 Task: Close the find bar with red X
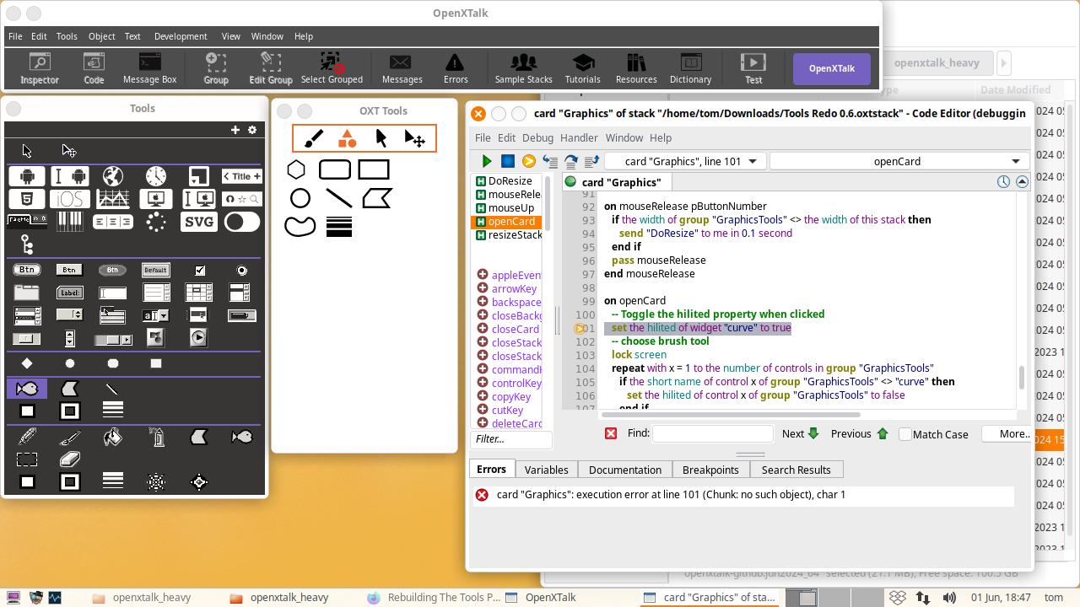(x=611, y=433)
